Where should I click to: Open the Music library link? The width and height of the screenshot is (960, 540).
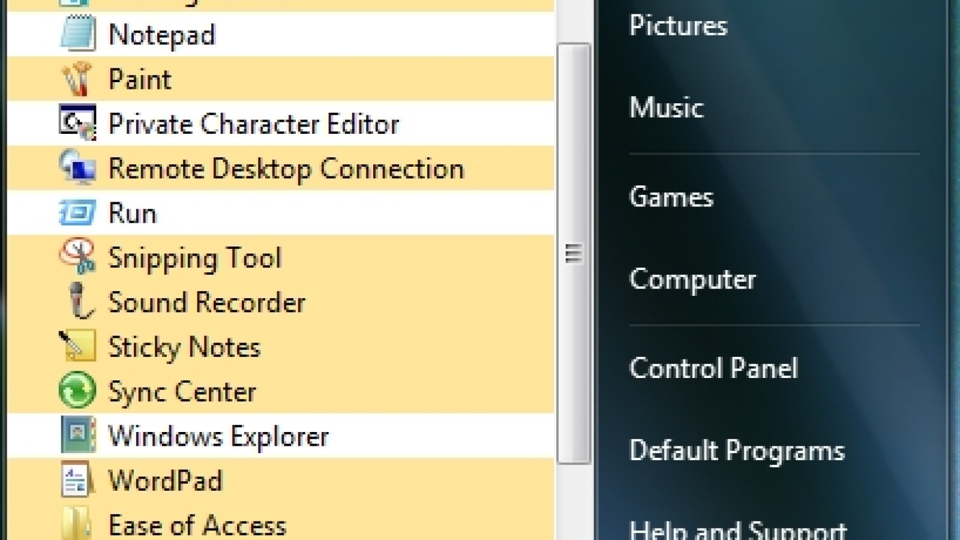pyautogui.click(x=666, y=108)
